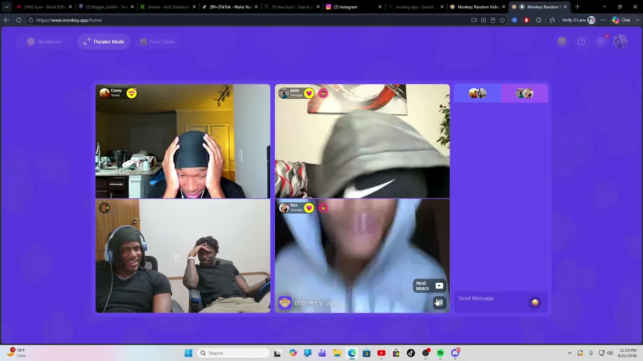
Task: Switch to the Reggie_Cuhhh Twitch tab
Action: coord(106,7)
